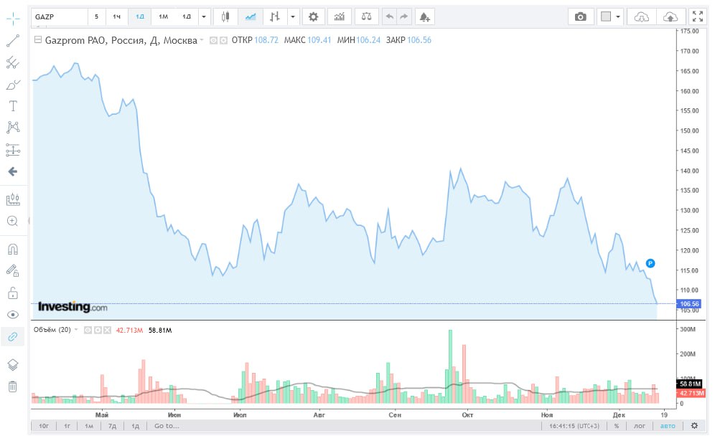This screenshot has height=441, width=715.
Task: Switch to candlestick chart style icon
Action: tap(225, 16)
